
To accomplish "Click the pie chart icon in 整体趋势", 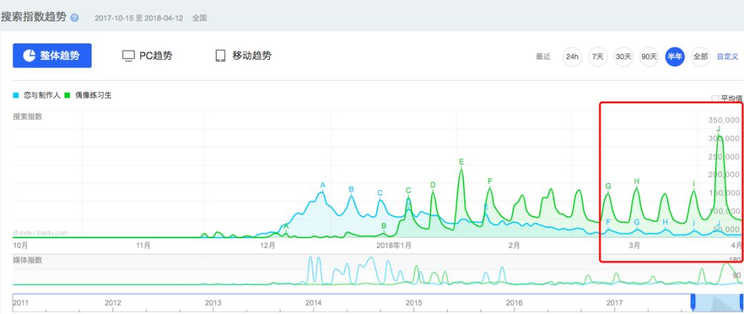I will (x=30, y=56).
